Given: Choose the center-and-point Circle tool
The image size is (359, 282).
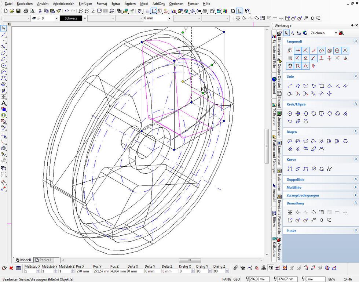Looking at the screenshot, I should tap(290, 113).
